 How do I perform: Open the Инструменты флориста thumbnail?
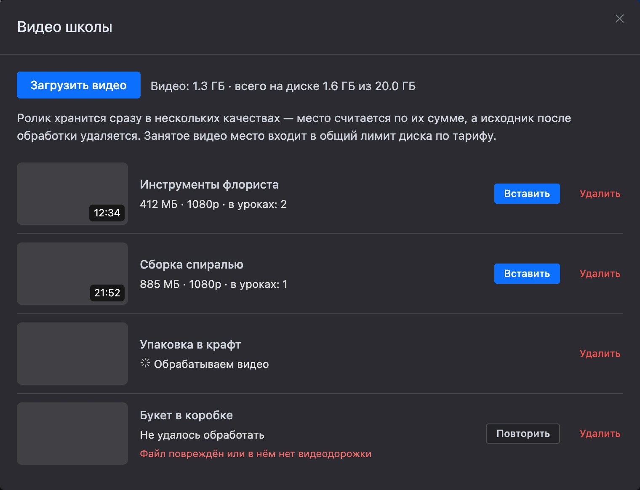coord(72,194)
